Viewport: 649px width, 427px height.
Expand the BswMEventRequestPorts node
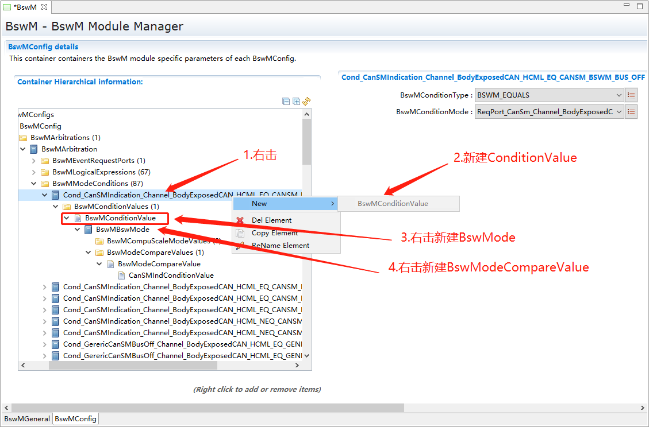[x=34, y=161]
